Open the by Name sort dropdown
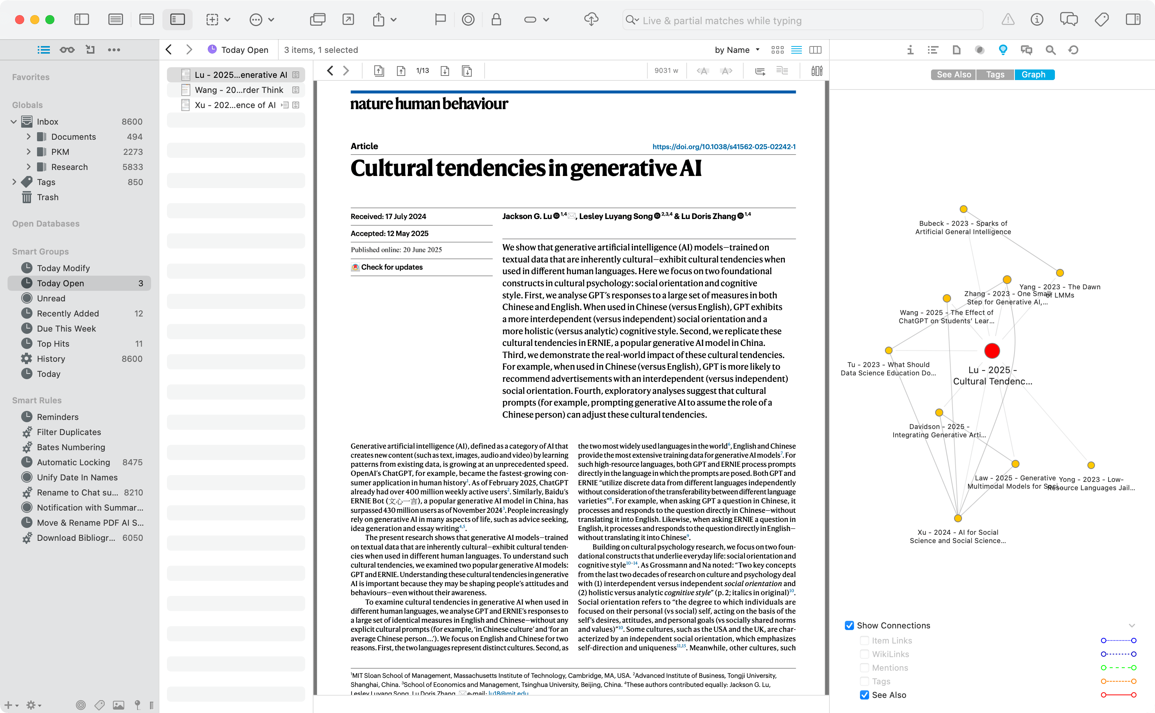Screen dimensions: 1155x713 (x=737, y=50)
